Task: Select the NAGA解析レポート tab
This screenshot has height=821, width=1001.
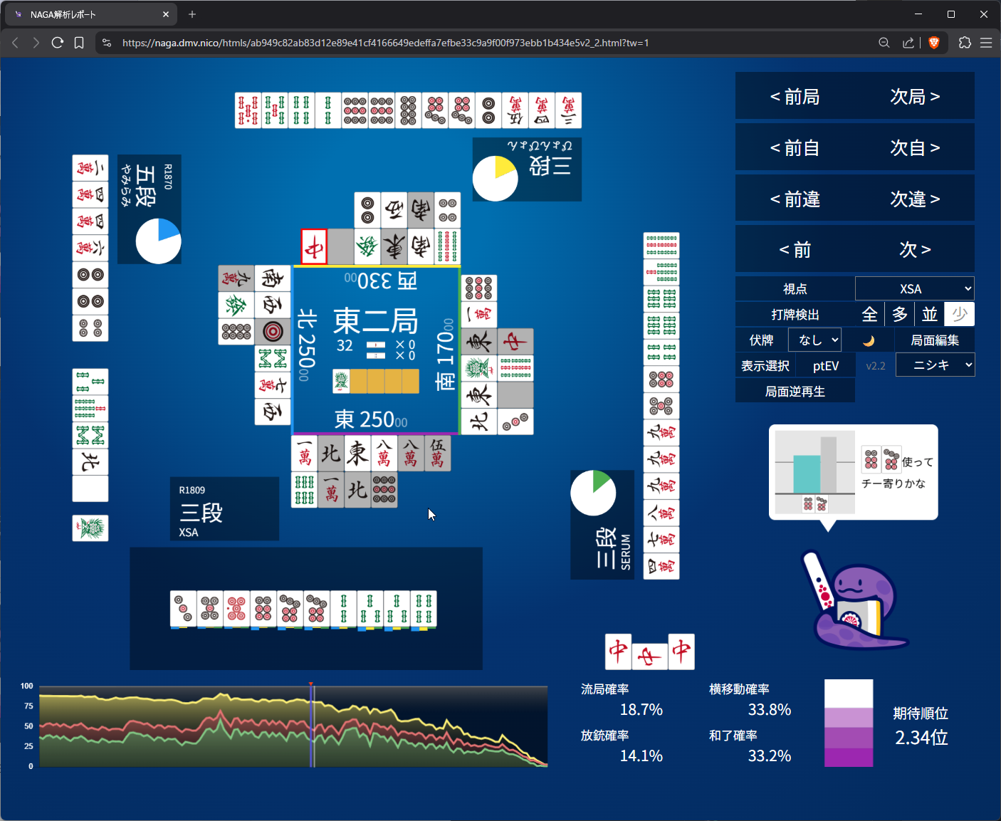Action: tap(90, 14)
